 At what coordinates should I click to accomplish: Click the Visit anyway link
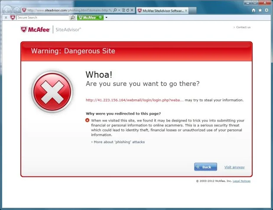pos(234,167)
